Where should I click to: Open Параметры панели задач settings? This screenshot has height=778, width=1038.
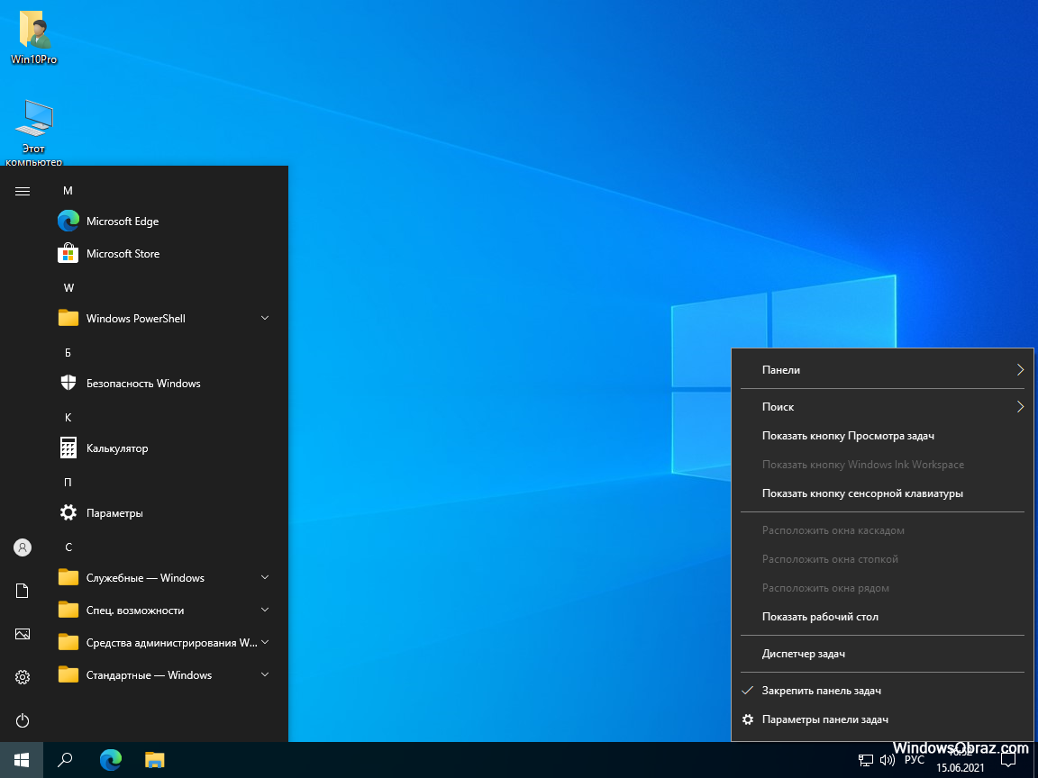pos(824,719)
